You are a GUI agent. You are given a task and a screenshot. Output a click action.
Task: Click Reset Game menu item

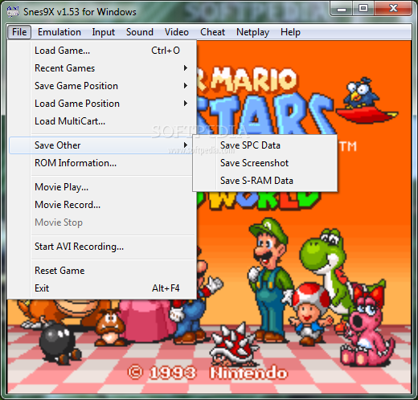[x=102, y=271]
